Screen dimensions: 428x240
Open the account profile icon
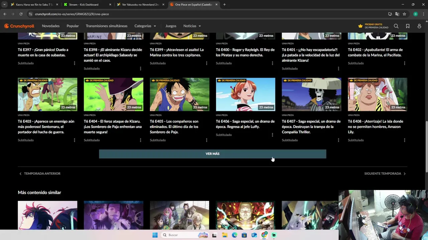pyautogui.click(x=419, y=26)
